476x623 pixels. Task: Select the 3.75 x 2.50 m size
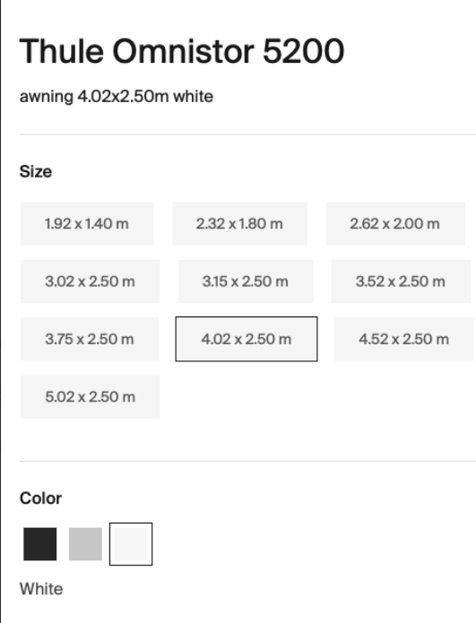pos(90,339)
